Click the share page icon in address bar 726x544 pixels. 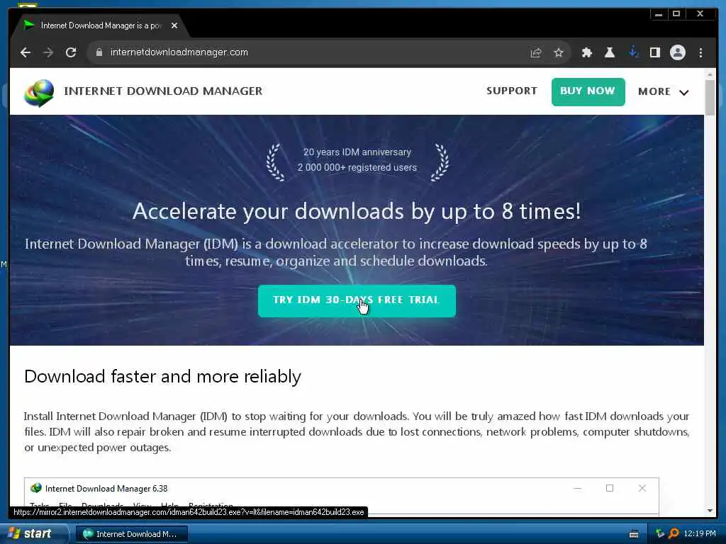click(536, 52)
